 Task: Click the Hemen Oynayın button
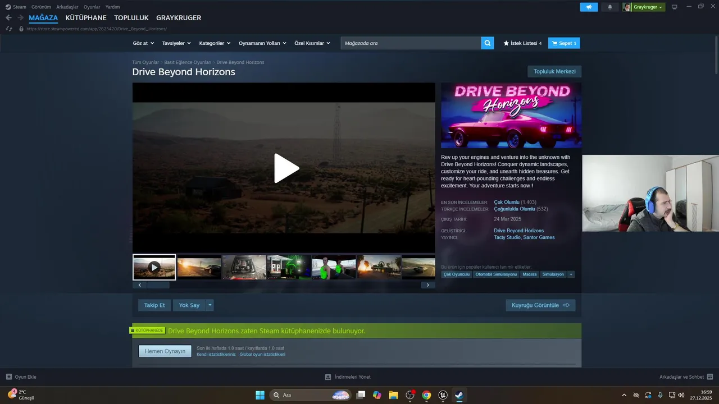pyautogui.click(x=165, y=351)
